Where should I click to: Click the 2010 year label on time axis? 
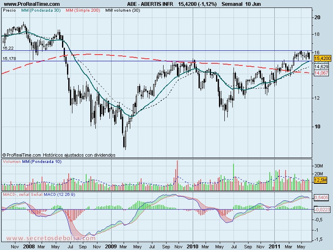pyautogui.click(x=192, y=247)
